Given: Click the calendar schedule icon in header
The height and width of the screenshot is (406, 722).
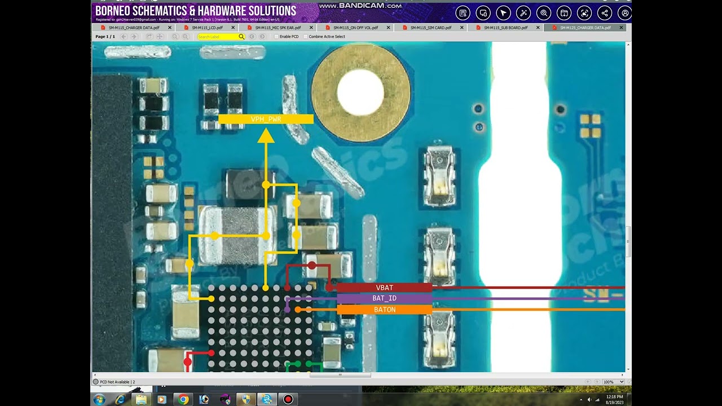Looking at the screenshot, I should pyautogui.click(x=563, y=13).
